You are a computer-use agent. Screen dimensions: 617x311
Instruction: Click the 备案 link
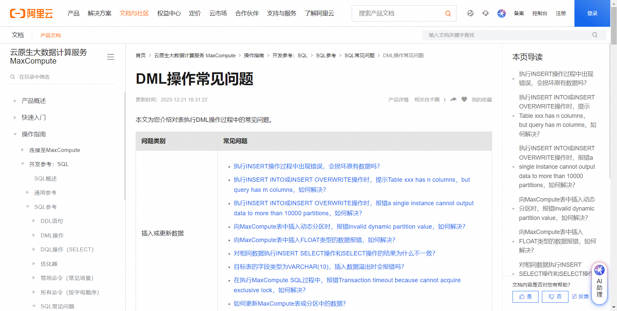tap(519, 13)
